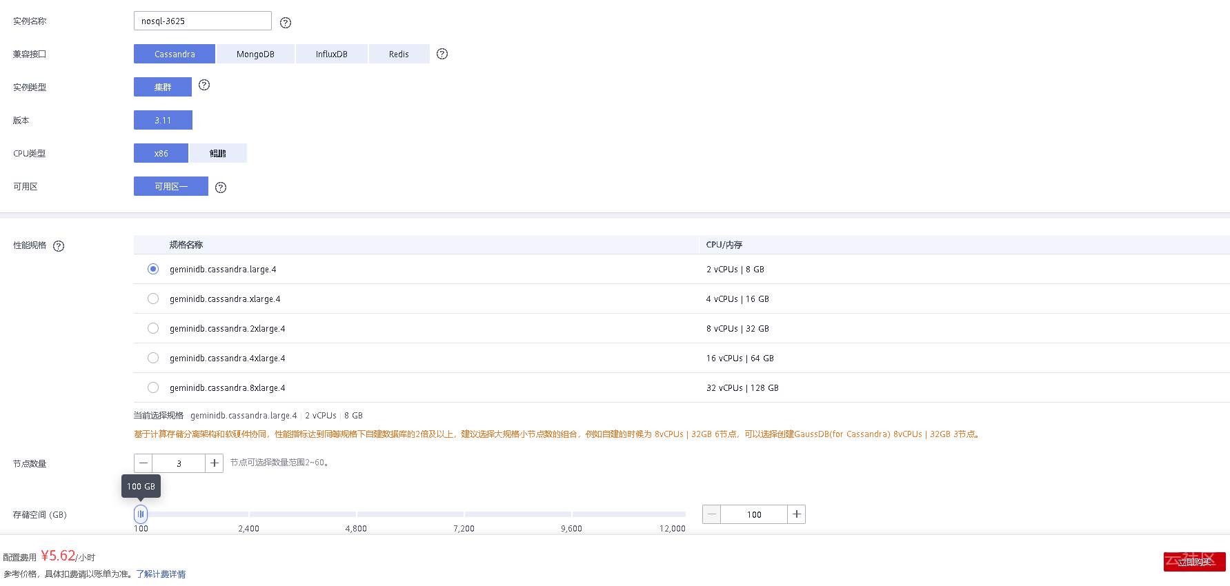
Task: Select geminidb.cassandra.8xlarge.4 radio button
Action: (153, 387)
